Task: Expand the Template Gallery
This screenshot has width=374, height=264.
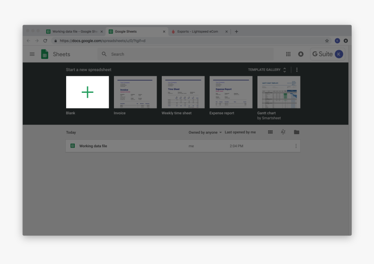Action: click(267, 70)
